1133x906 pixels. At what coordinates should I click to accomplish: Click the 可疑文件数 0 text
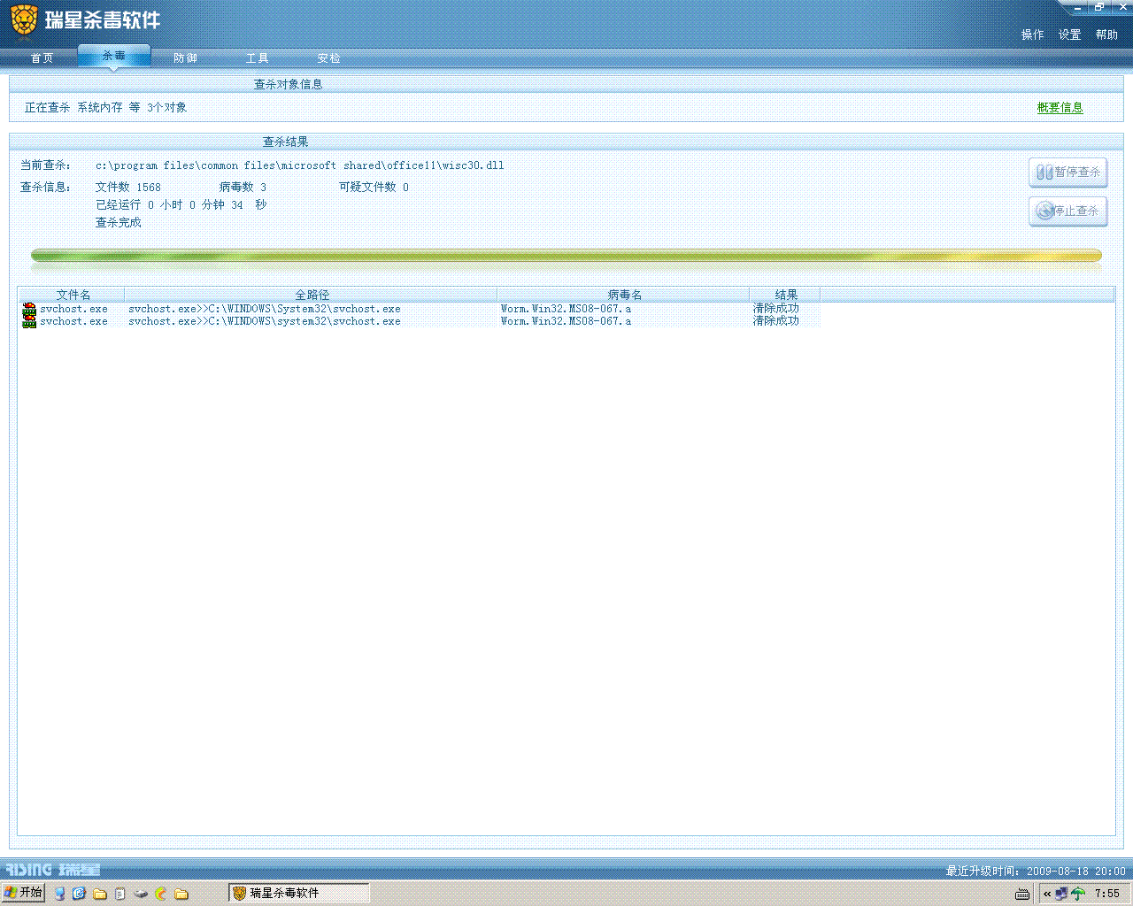374,188
